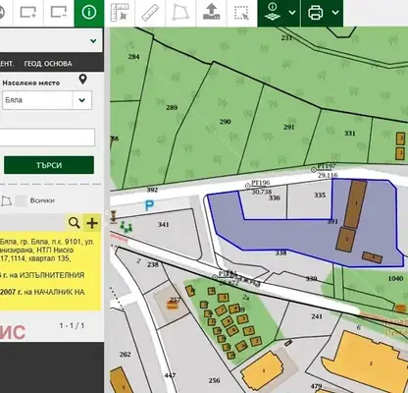Click the map pin location icon
This screenshot has height=393, width=408.
pyautogui.click(x=83, y=79)
